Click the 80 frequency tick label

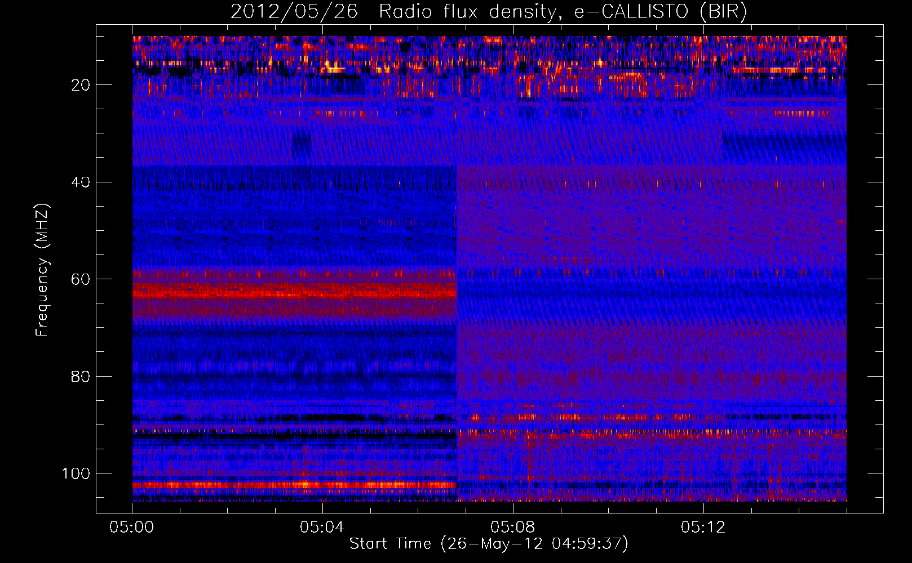point(81,376)
